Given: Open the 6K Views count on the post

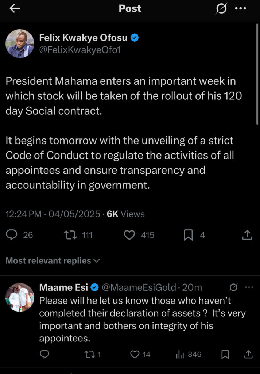Looking at the screenshot, I should (x=125, y=214).
